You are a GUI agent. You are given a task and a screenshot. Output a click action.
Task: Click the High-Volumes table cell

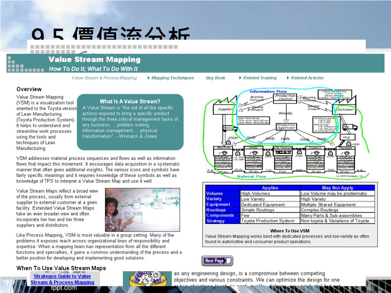click(x=270, y=193)
